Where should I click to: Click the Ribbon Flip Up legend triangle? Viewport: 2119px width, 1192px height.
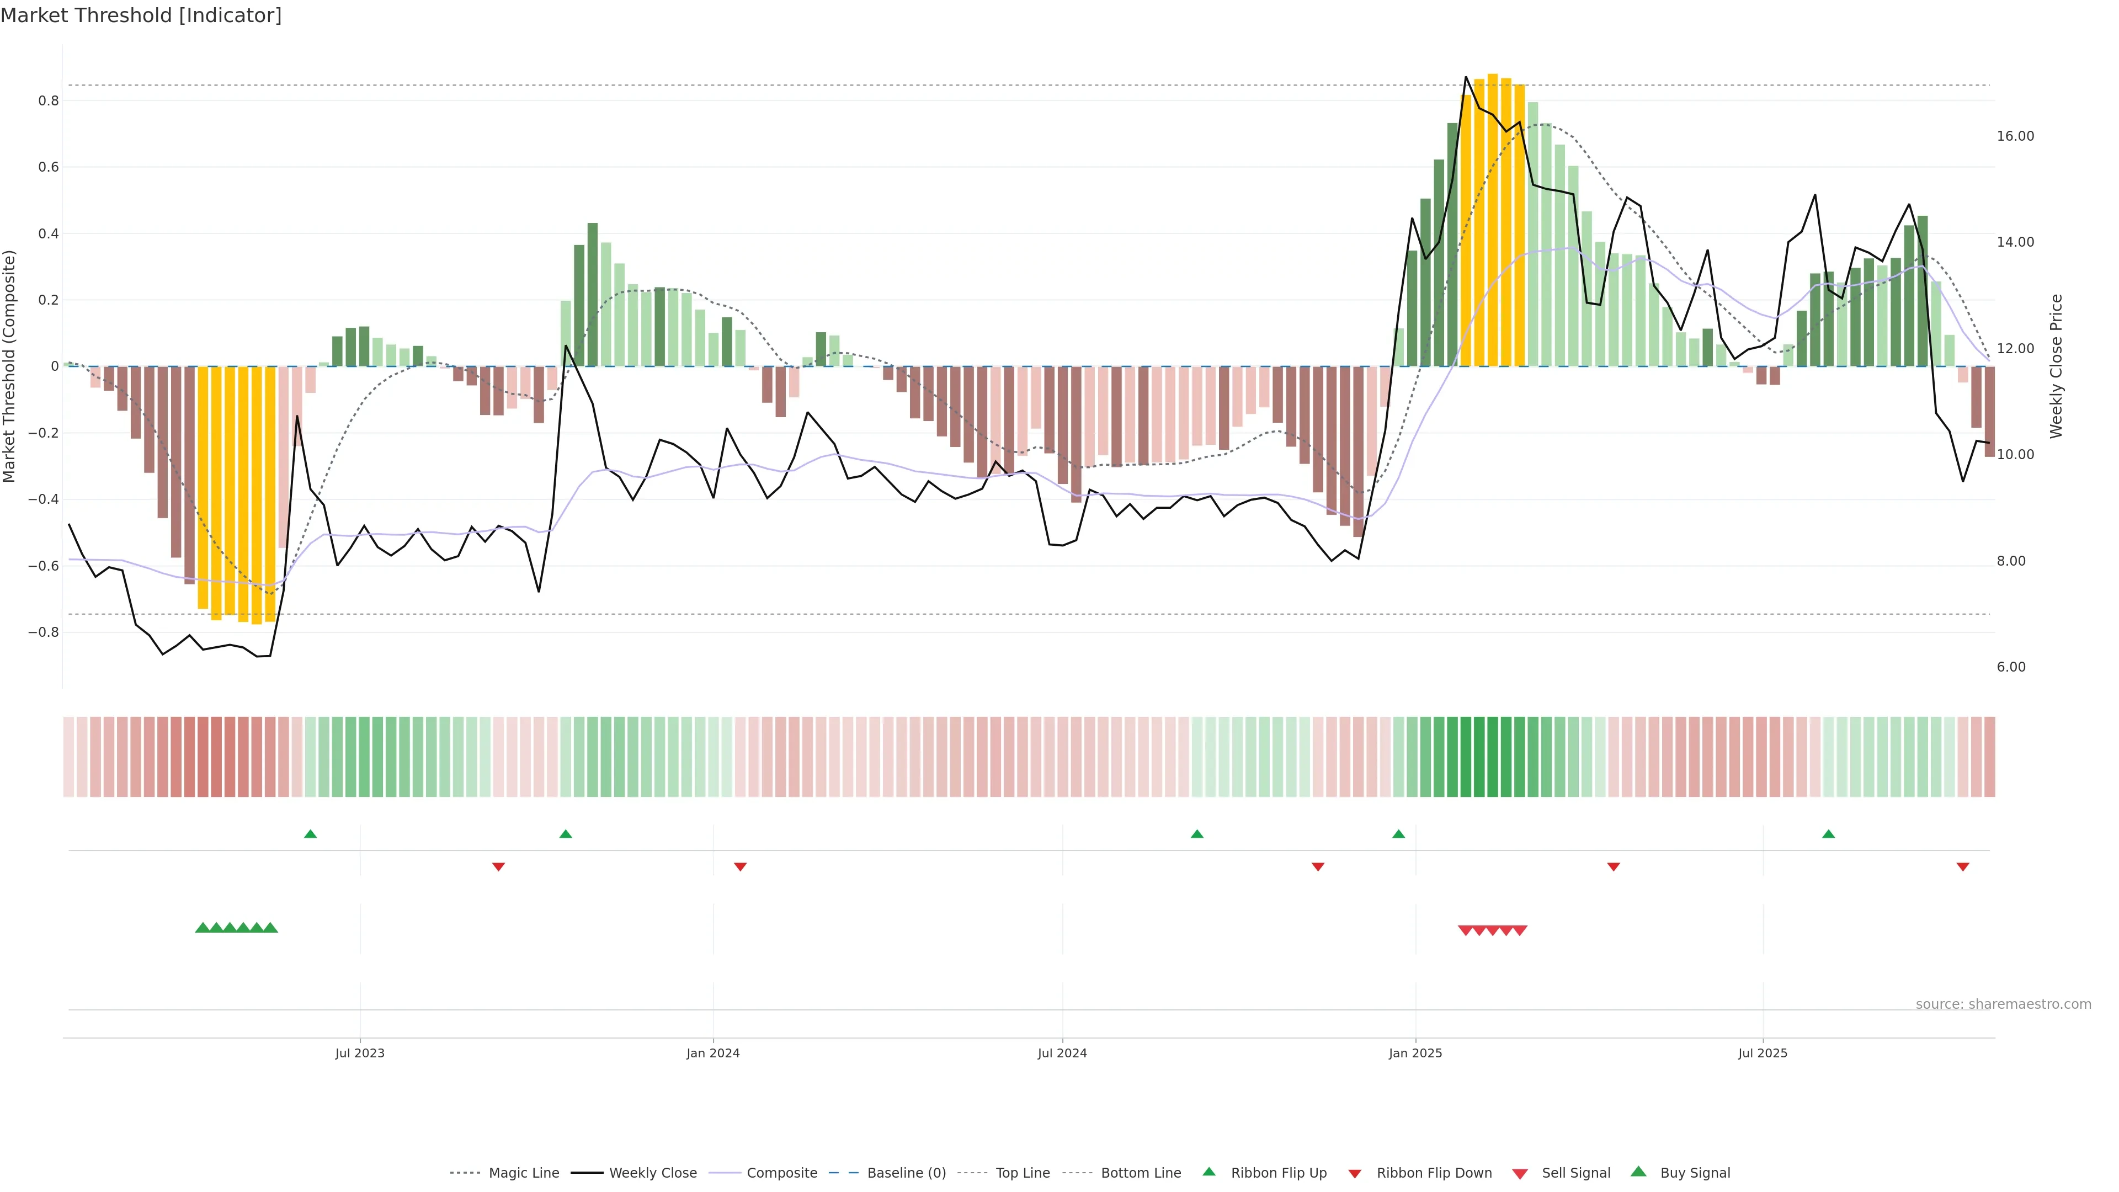[1208, 1172]
